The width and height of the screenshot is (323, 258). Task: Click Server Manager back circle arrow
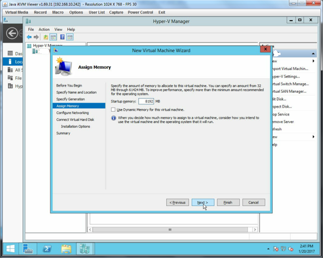(12, 33)
